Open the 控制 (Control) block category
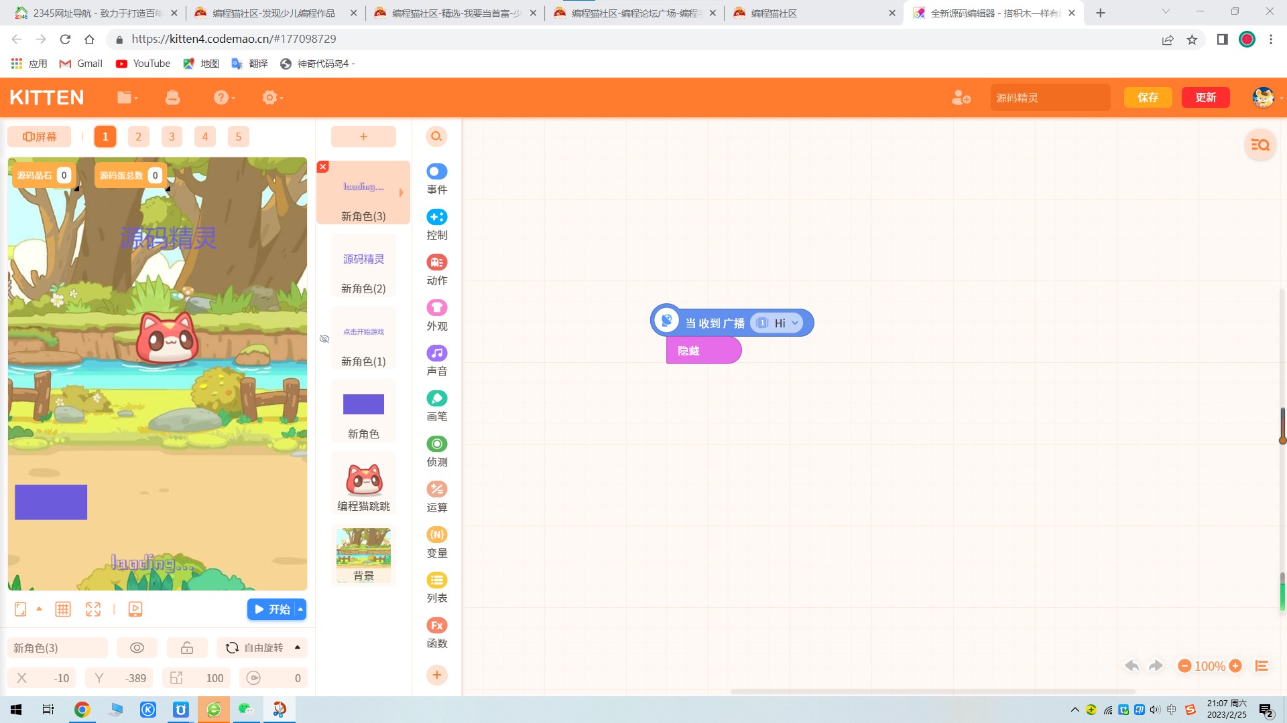 tap(436, 225)
